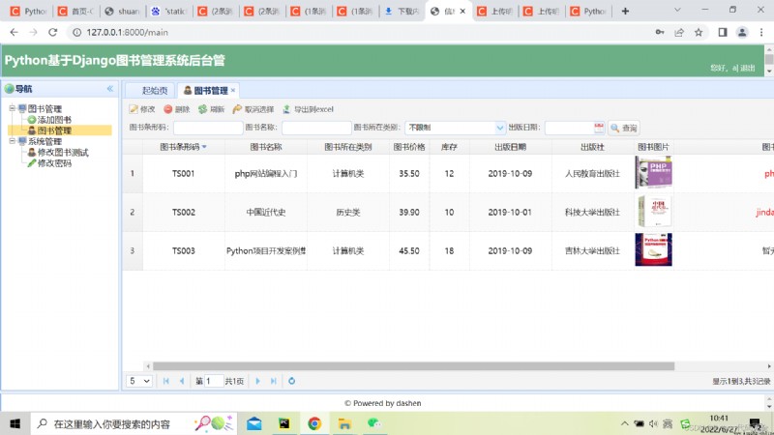The height and width of the screenshot is (435, 774).
Task: Open the Python book cover thumbnail
Action: point(654,249)
